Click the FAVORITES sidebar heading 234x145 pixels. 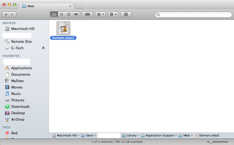11,56
